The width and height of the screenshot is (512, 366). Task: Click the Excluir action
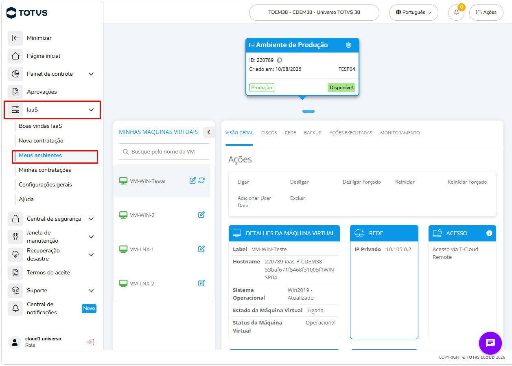click(x=298, y=198)
